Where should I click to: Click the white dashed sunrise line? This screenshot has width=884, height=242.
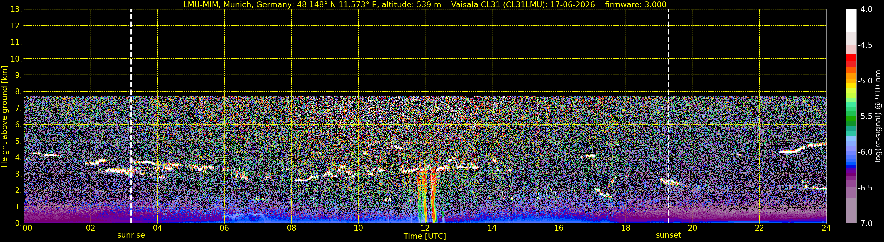click(x=131, y=116)
